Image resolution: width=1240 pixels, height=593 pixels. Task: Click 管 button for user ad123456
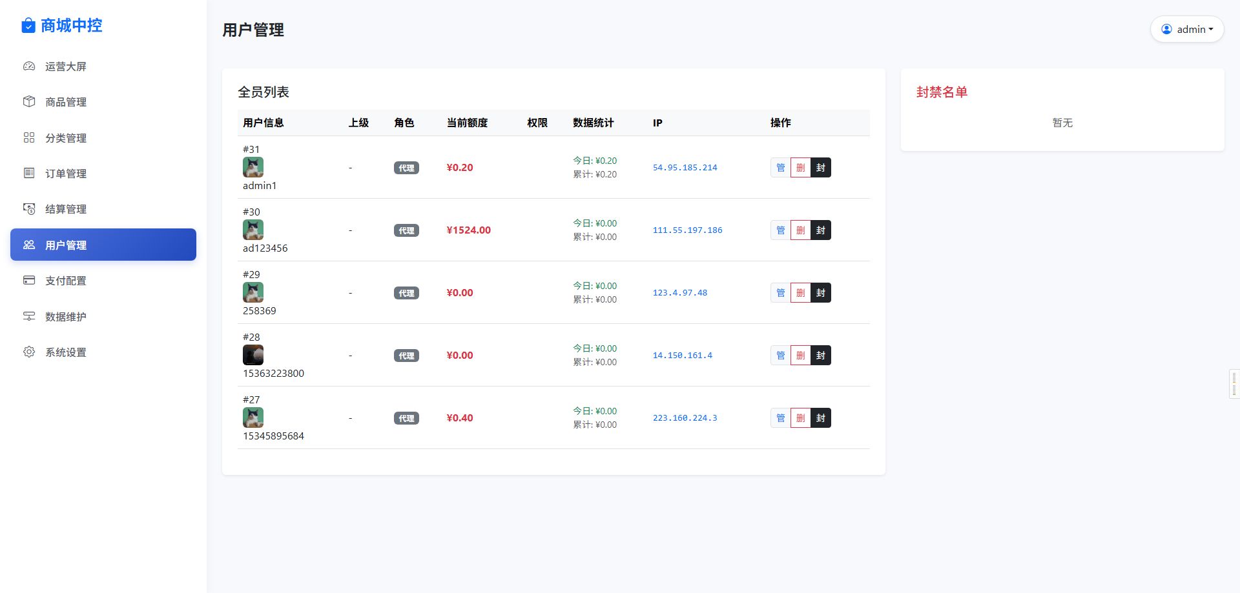point(780,230)
